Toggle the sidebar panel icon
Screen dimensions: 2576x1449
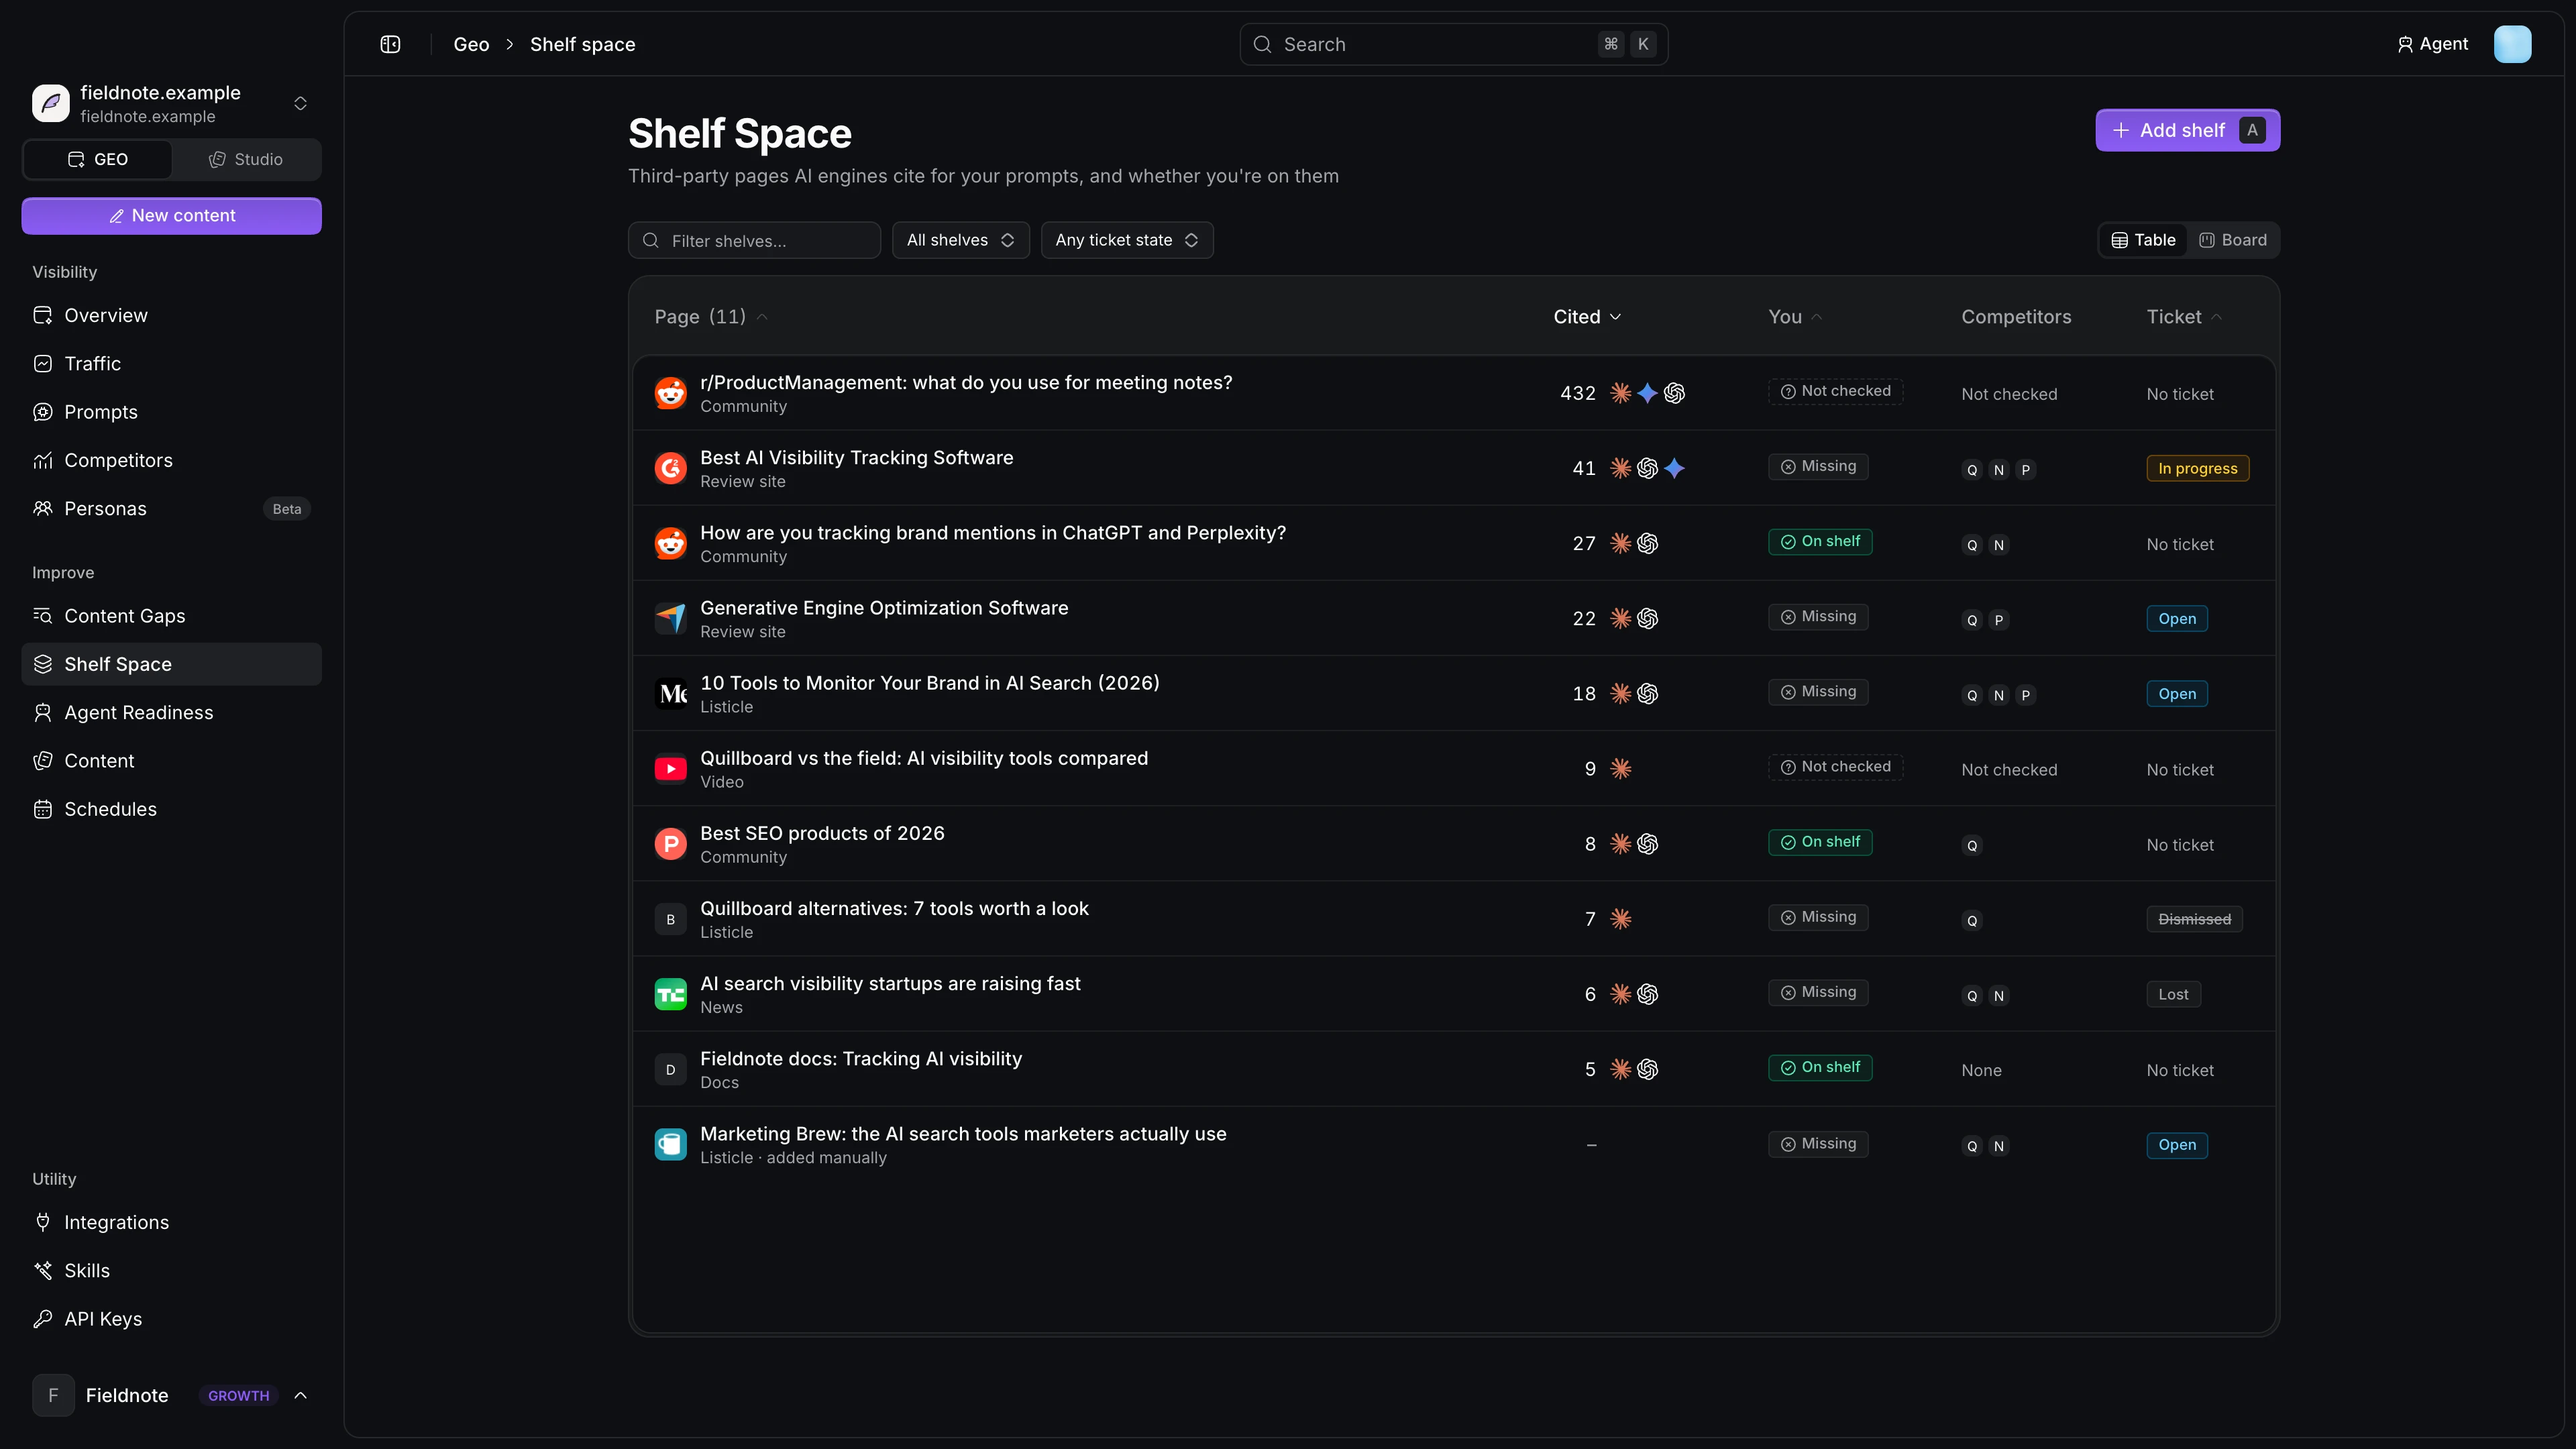coord(390,44)
